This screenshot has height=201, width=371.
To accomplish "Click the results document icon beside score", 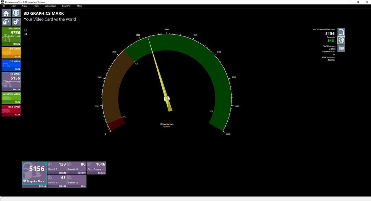I will (341, 32).
